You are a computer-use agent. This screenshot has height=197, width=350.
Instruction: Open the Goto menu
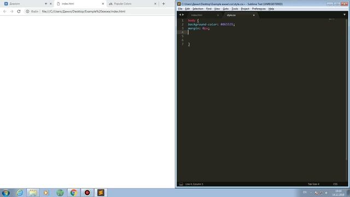[225, 9]
